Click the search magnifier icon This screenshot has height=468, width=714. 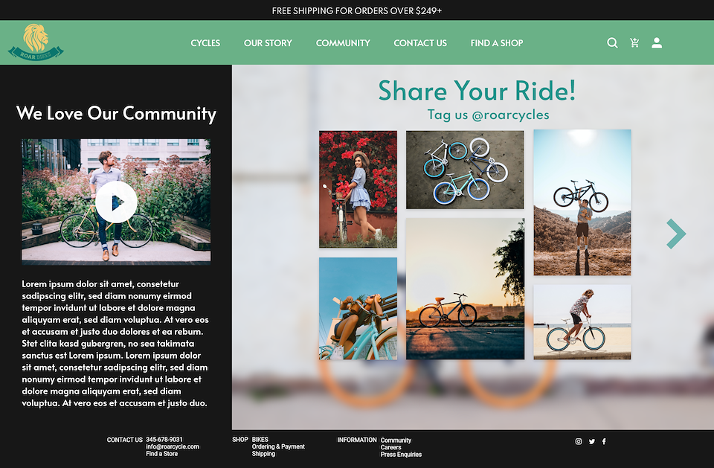(x=612, y=43)
